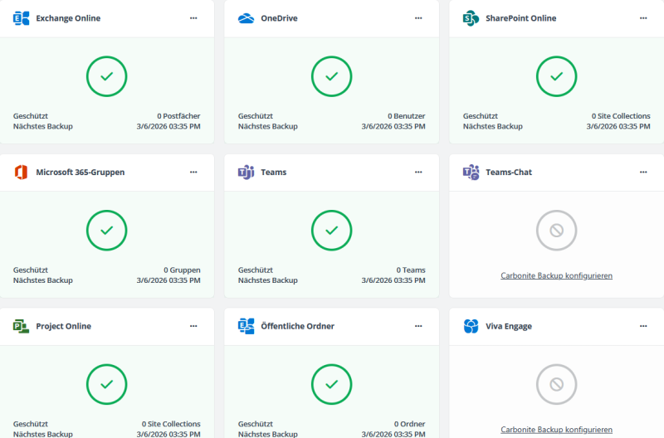Open the SharePoint Online more options menu

pos(643,18)
